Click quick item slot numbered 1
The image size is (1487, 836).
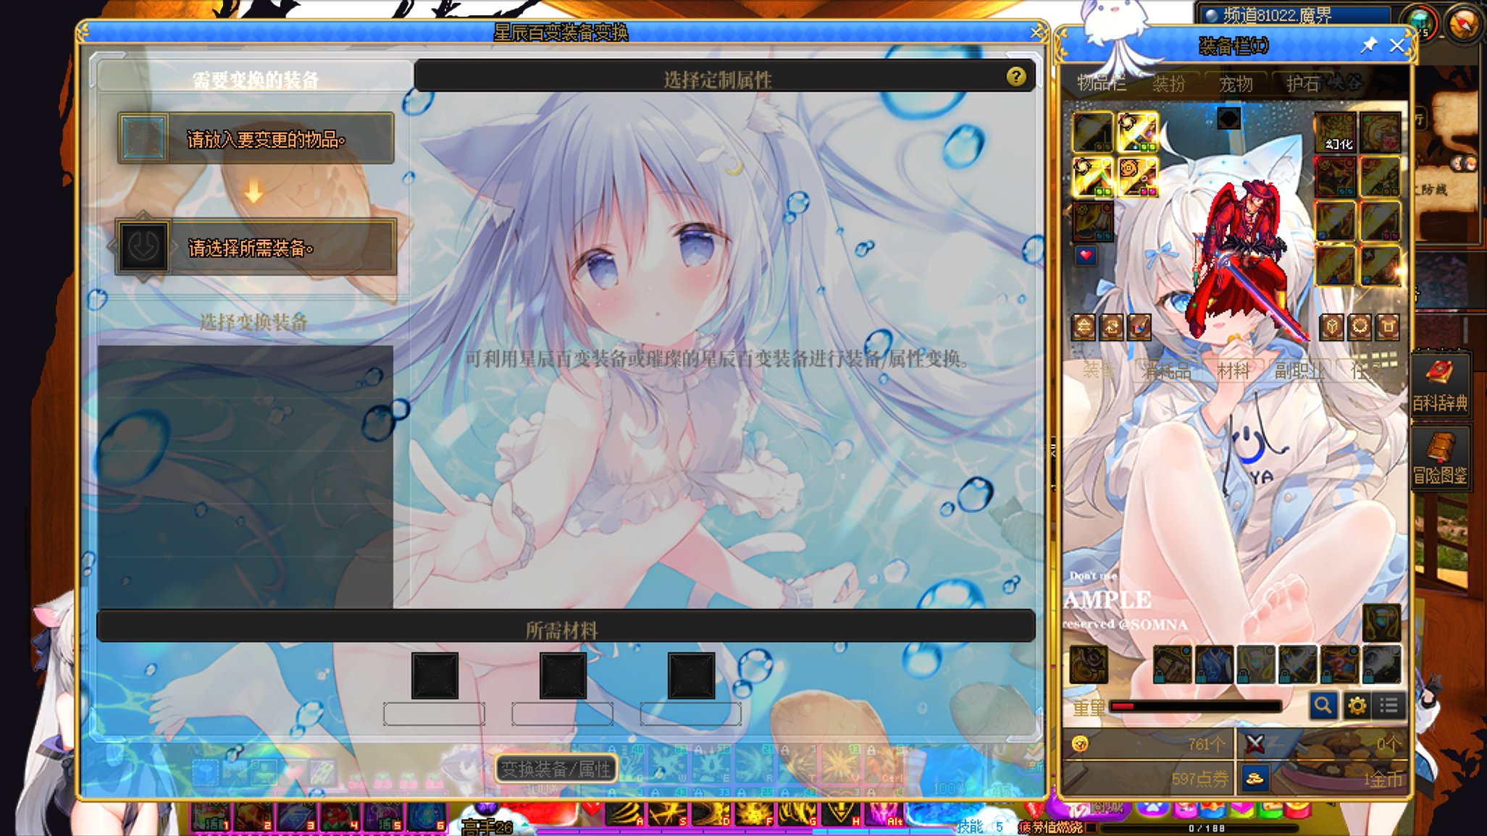tap(211, 816)
